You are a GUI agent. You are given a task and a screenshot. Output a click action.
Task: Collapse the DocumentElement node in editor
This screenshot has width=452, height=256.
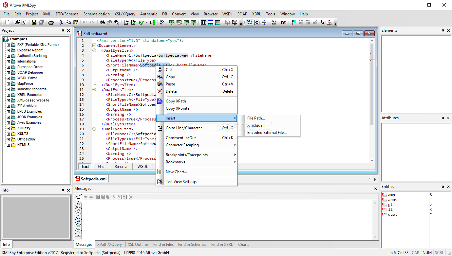tap(94, 46)
